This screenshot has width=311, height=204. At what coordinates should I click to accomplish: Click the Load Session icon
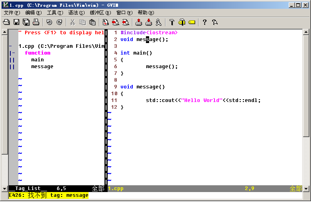pos(139,22)
